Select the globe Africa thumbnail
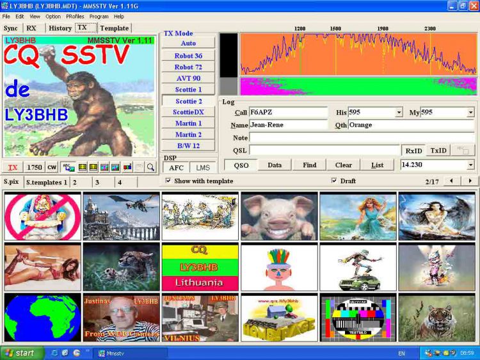The width and height of the screenshot is (480, 360). [42, 318]
